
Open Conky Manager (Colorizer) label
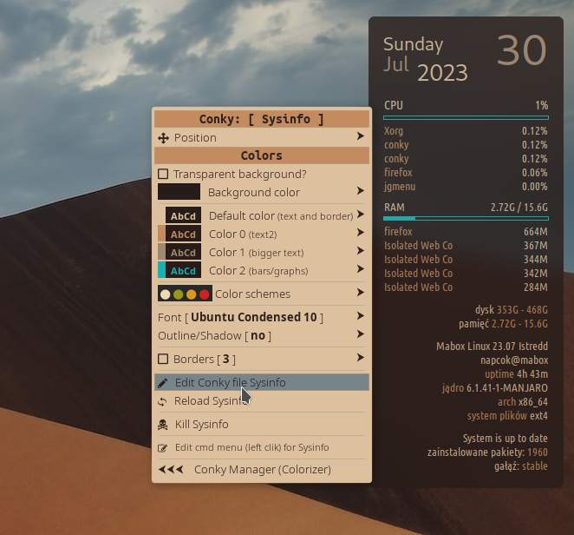pyautogui.click(x=262, y=470)
